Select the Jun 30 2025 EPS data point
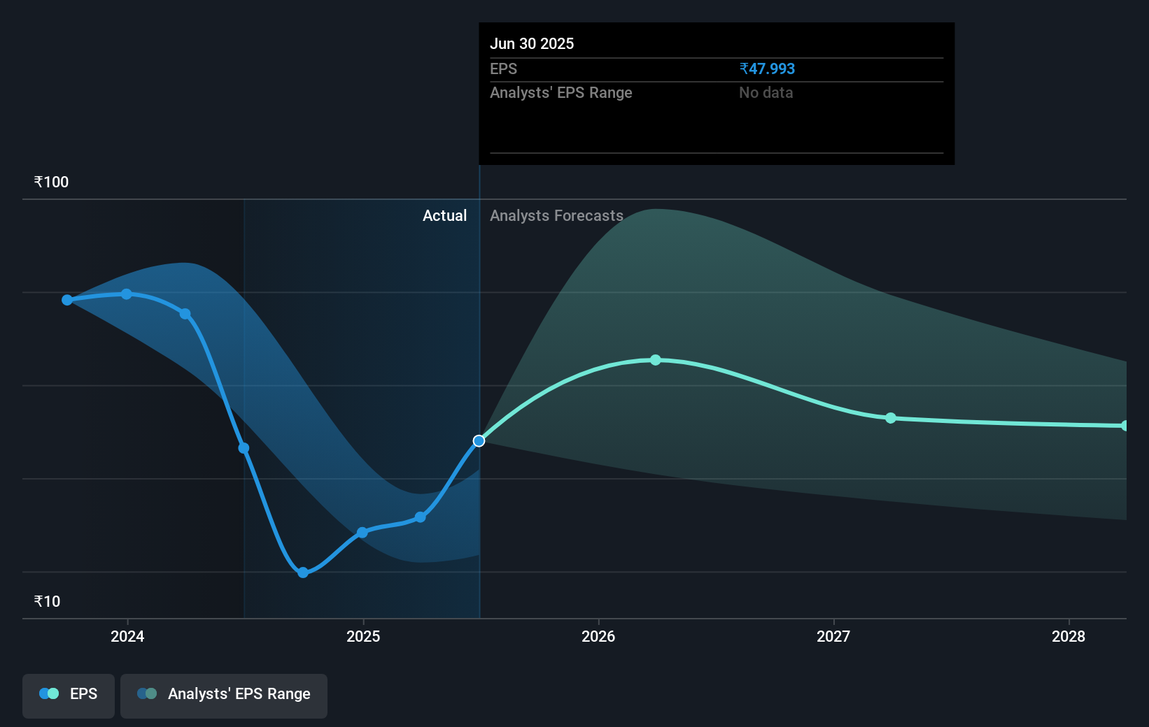Viewport: 1149px width, 727px height. pyautogui.click(x=479, y=441)
